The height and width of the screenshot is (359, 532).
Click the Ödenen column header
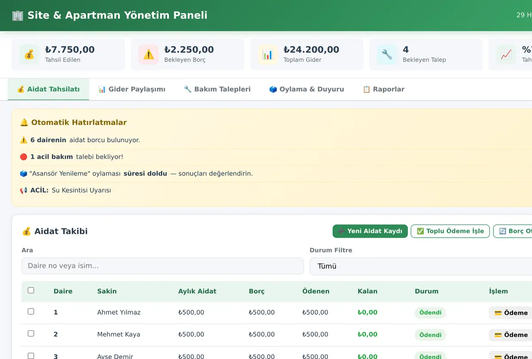316,291
